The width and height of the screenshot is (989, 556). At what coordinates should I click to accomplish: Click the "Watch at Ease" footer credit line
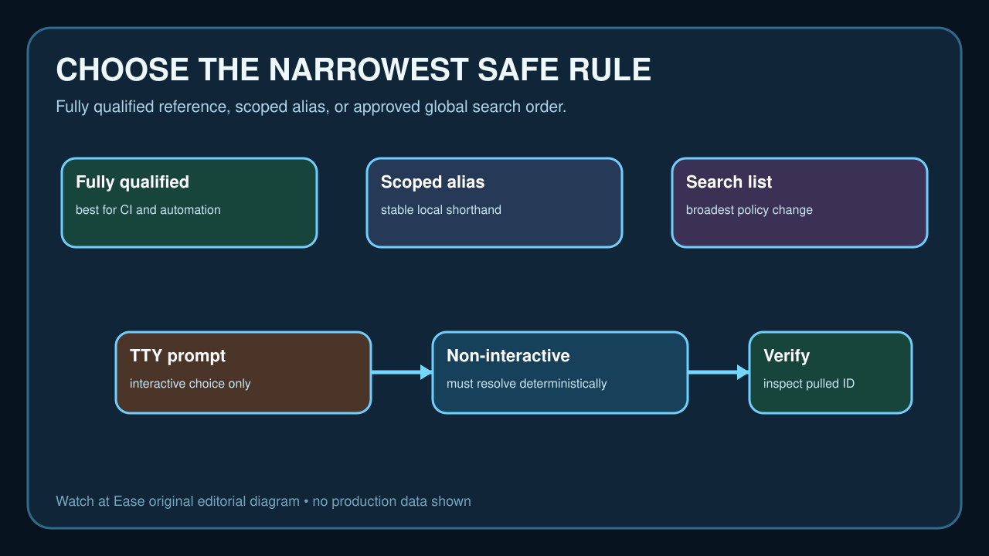[x=263, y=501]
